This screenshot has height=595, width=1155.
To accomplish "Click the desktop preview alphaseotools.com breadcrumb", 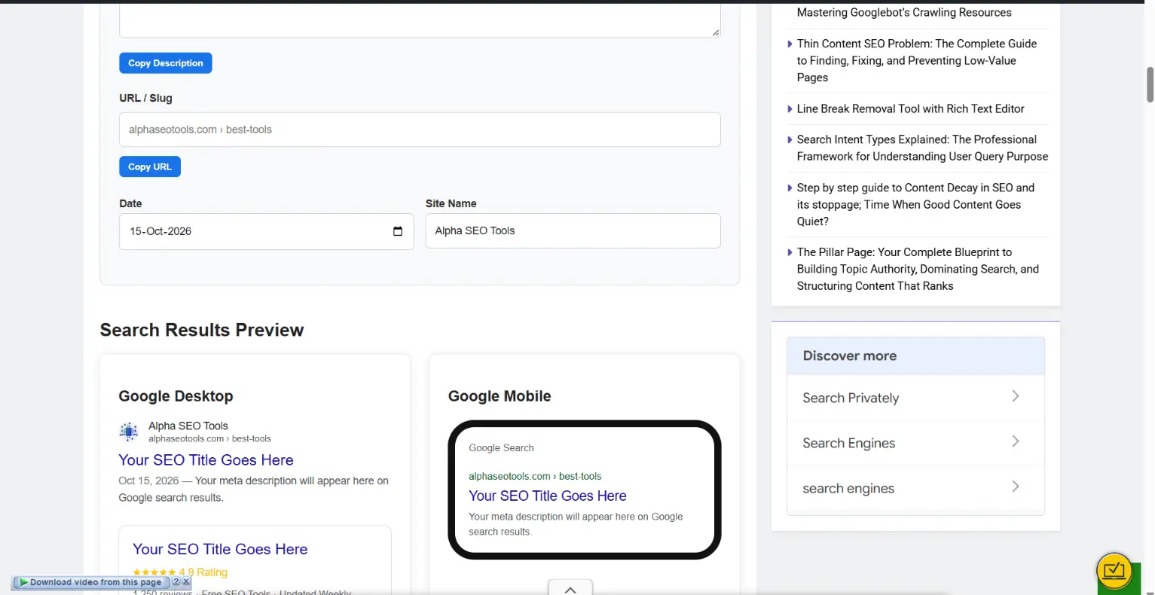I will (x=209, y=438).
